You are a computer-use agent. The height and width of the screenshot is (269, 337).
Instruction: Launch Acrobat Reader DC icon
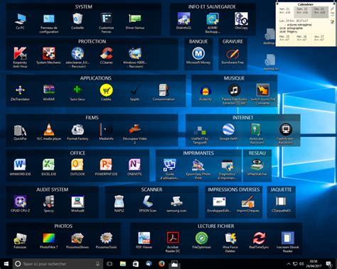pos(173,238)
